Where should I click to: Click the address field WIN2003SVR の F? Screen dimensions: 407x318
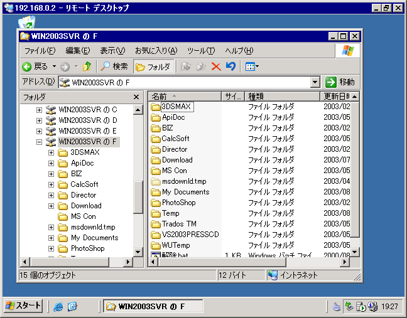pos(184,82)
